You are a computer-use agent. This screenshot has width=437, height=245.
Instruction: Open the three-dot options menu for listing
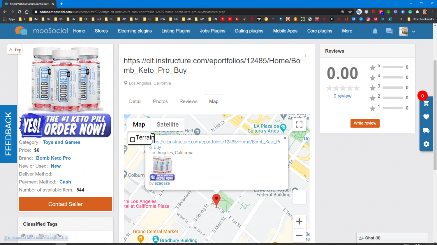coord(305,55)
